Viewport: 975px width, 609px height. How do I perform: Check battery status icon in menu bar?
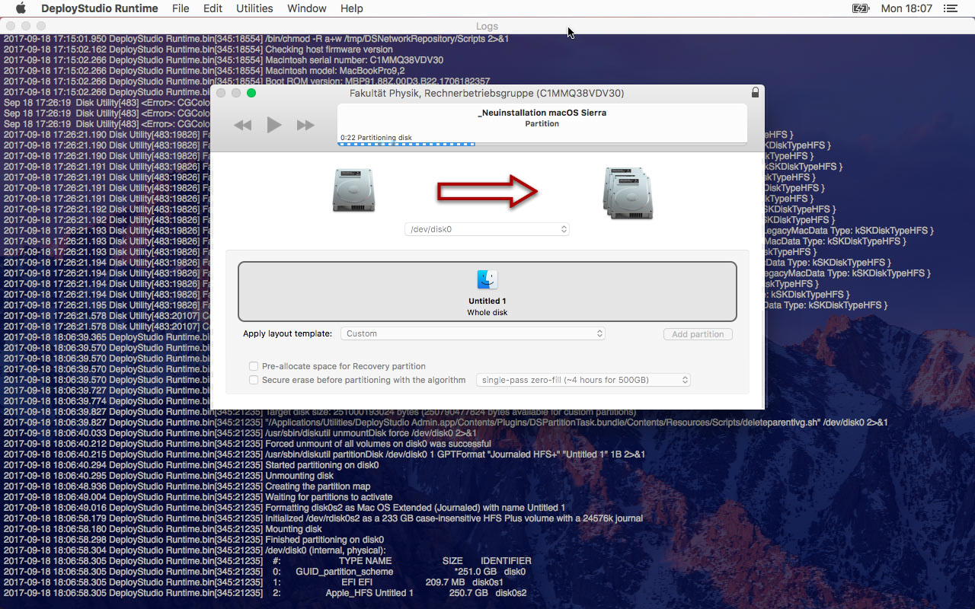pos(860,8)
